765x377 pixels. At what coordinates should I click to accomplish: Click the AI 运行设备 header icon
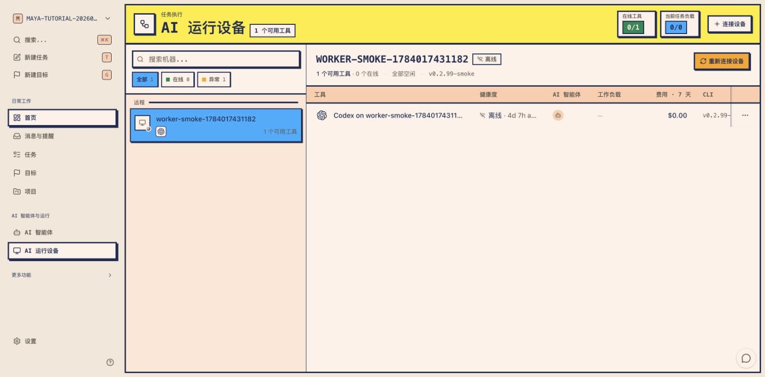pos(145,24)
